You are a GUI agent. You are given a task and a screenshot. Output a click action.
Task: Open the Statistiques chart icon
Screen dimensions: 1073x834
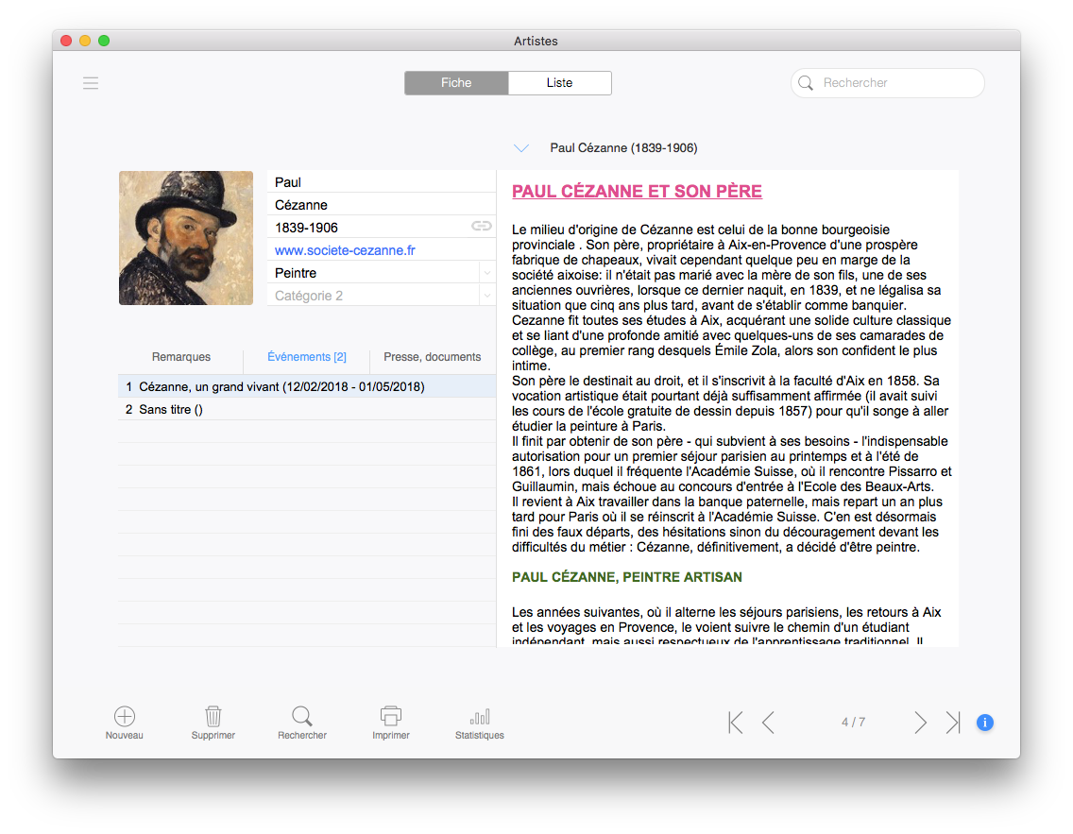(480, 716)
